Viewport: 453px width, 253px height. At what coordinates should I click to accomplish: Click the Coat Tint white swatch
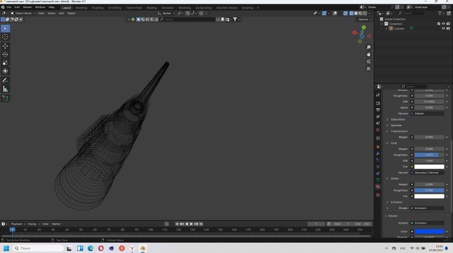click(x=429, y=167)
